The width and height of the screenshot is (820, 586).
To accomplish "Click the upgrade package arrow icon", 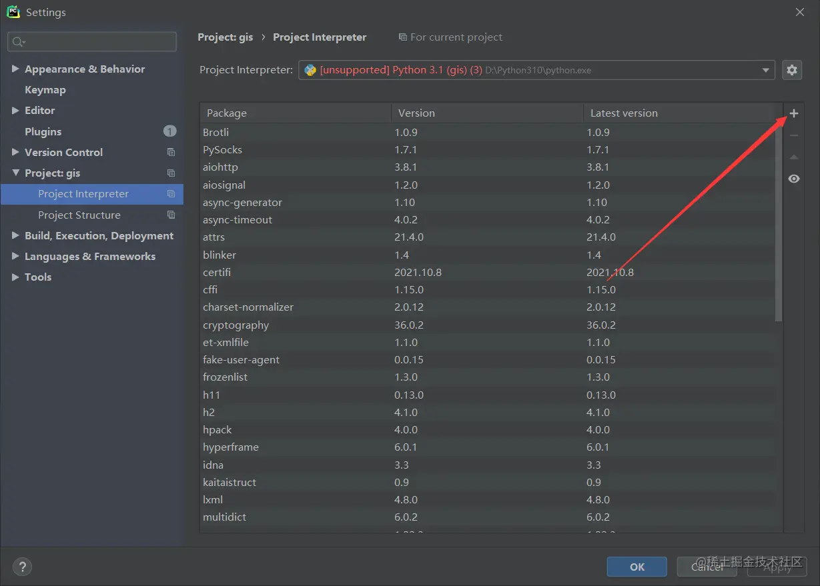I will point(793,157).
